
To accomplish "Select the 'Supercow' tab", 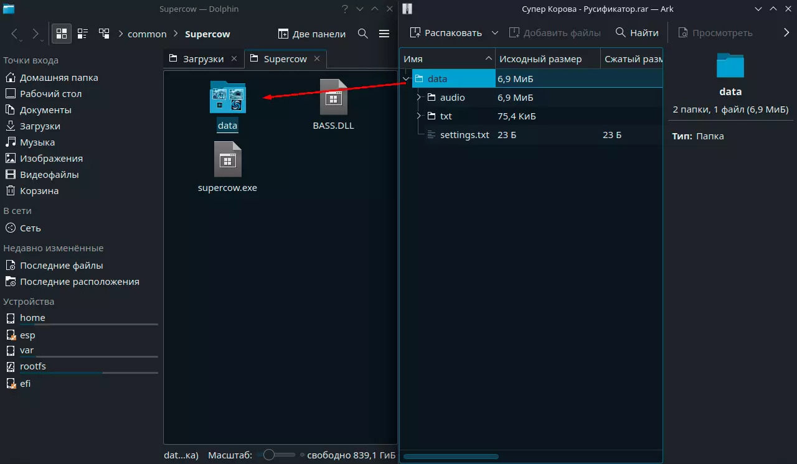I will coord(285,59).
